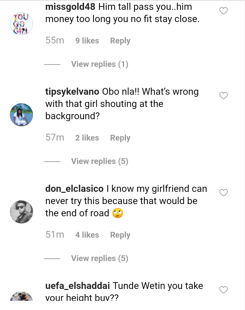Reply to tipsykelvano's comment
Viewport: 245px width, 310px height.
120,138
